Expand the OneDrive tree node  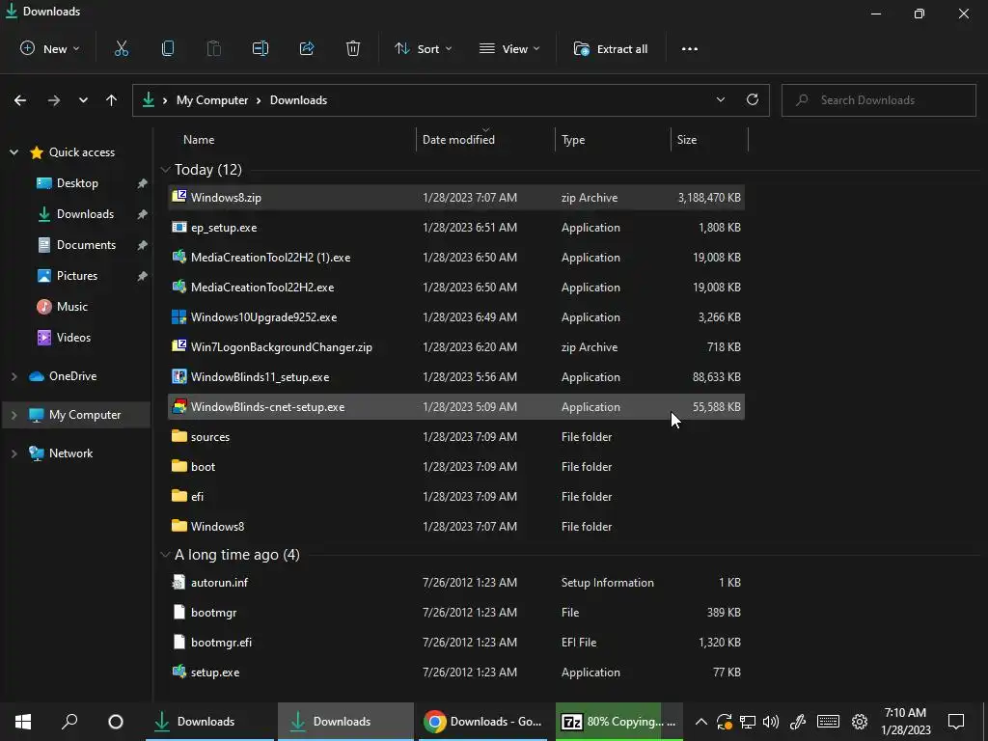coord(14,376)
